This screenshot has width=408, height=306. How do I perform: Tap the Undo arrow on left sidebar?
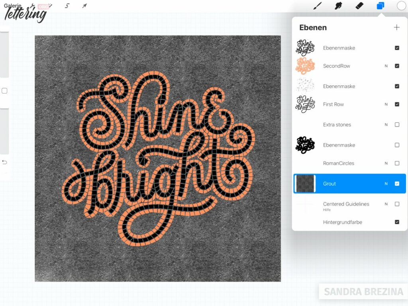5,162
